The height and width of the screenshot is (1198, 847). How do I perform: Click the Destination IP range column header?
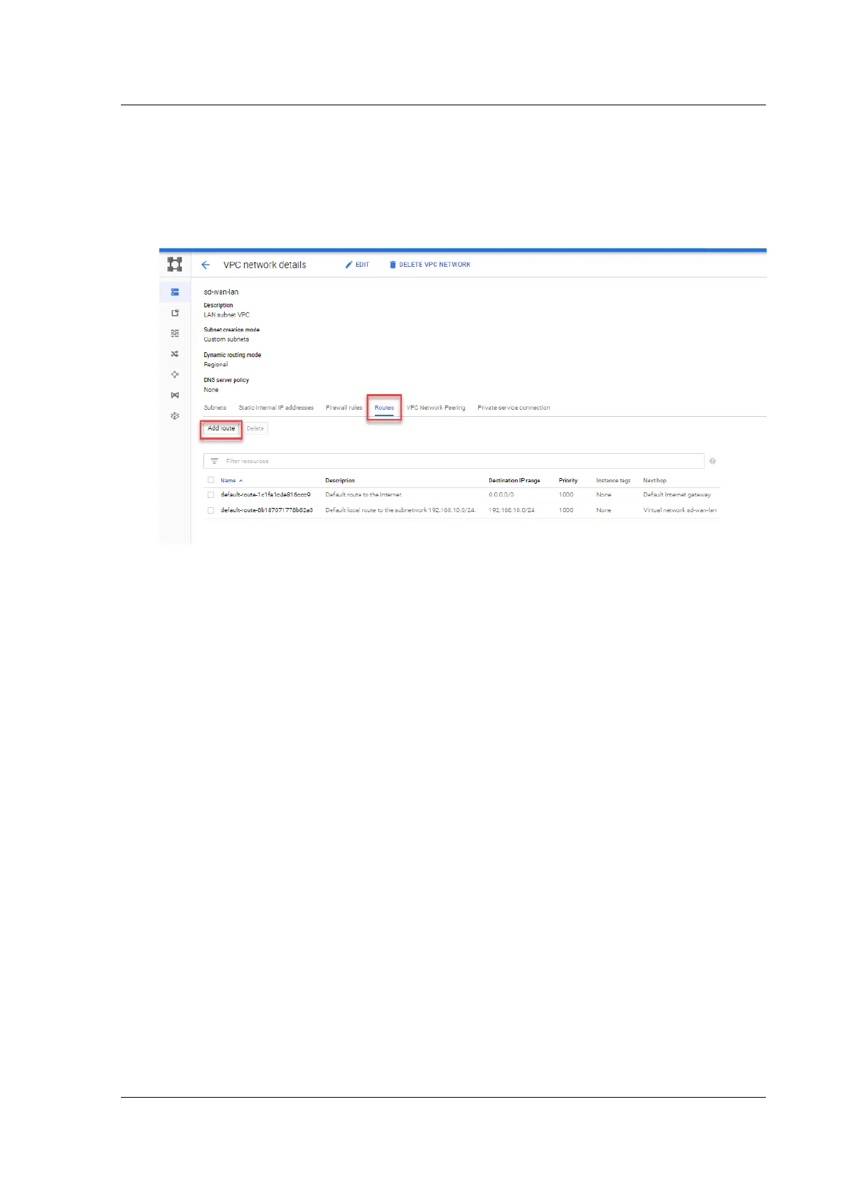[514, 480]
